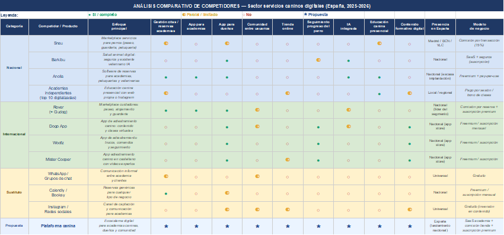Select the 'Presencia en España' column header

pyautogui.click(x=440, y=27)
